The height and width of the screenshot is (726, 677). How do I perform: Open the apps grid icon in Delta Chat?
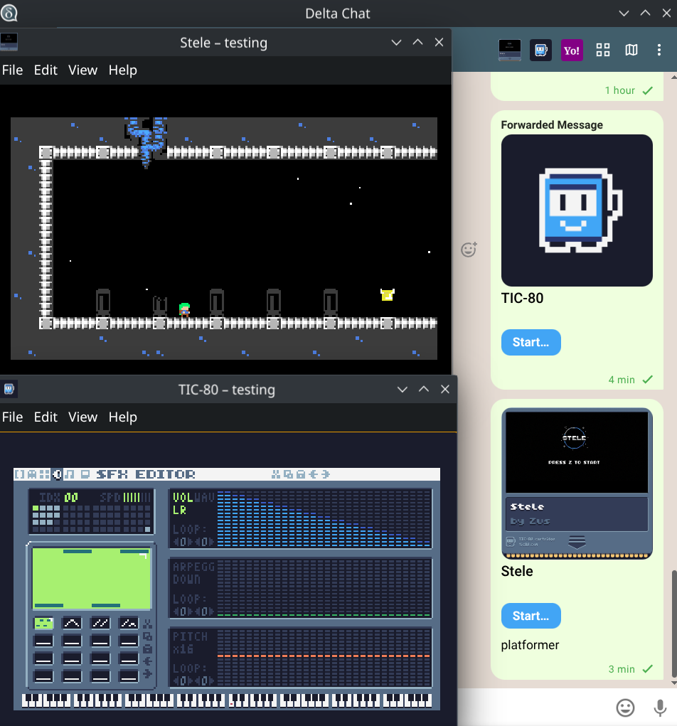click(603, 50)
